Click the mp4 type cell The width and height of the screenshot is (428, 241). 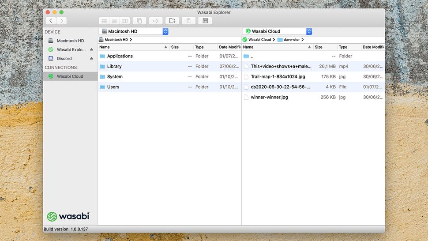point(344,66)
